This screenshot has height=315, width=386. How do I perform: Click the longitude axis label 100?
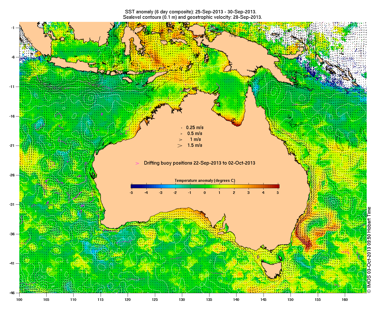click(x=19, y=300)
